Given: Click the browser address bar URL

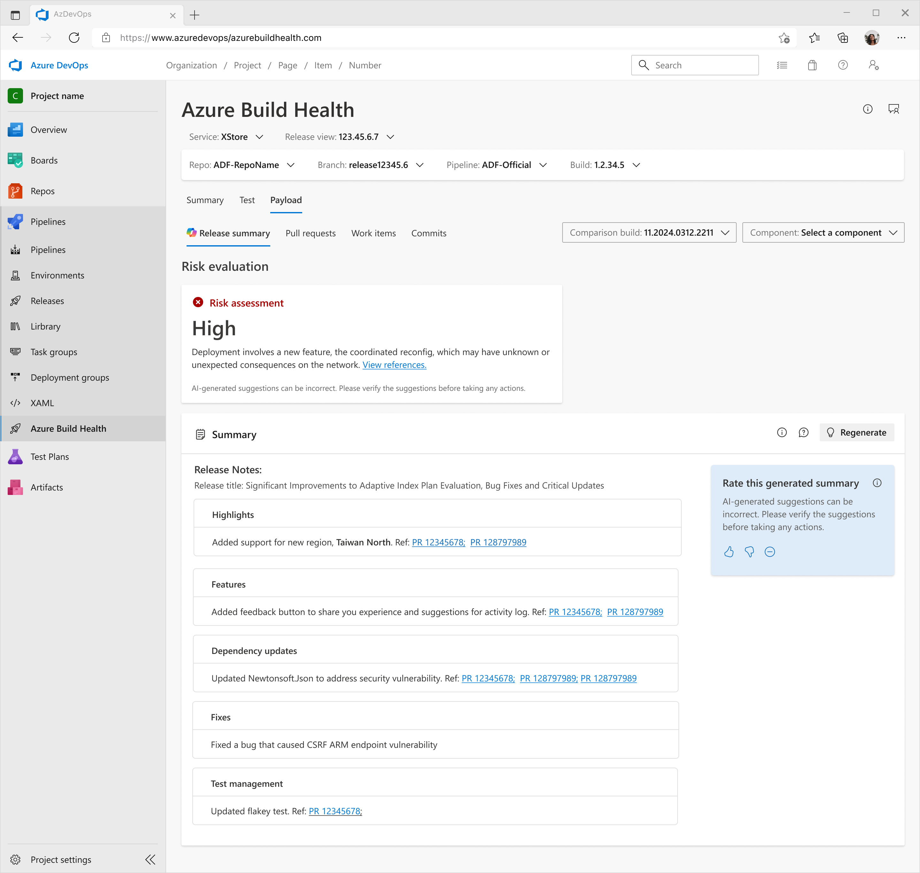Looking at the screenshot, I should pyautogui.click(x=221, y=38).
